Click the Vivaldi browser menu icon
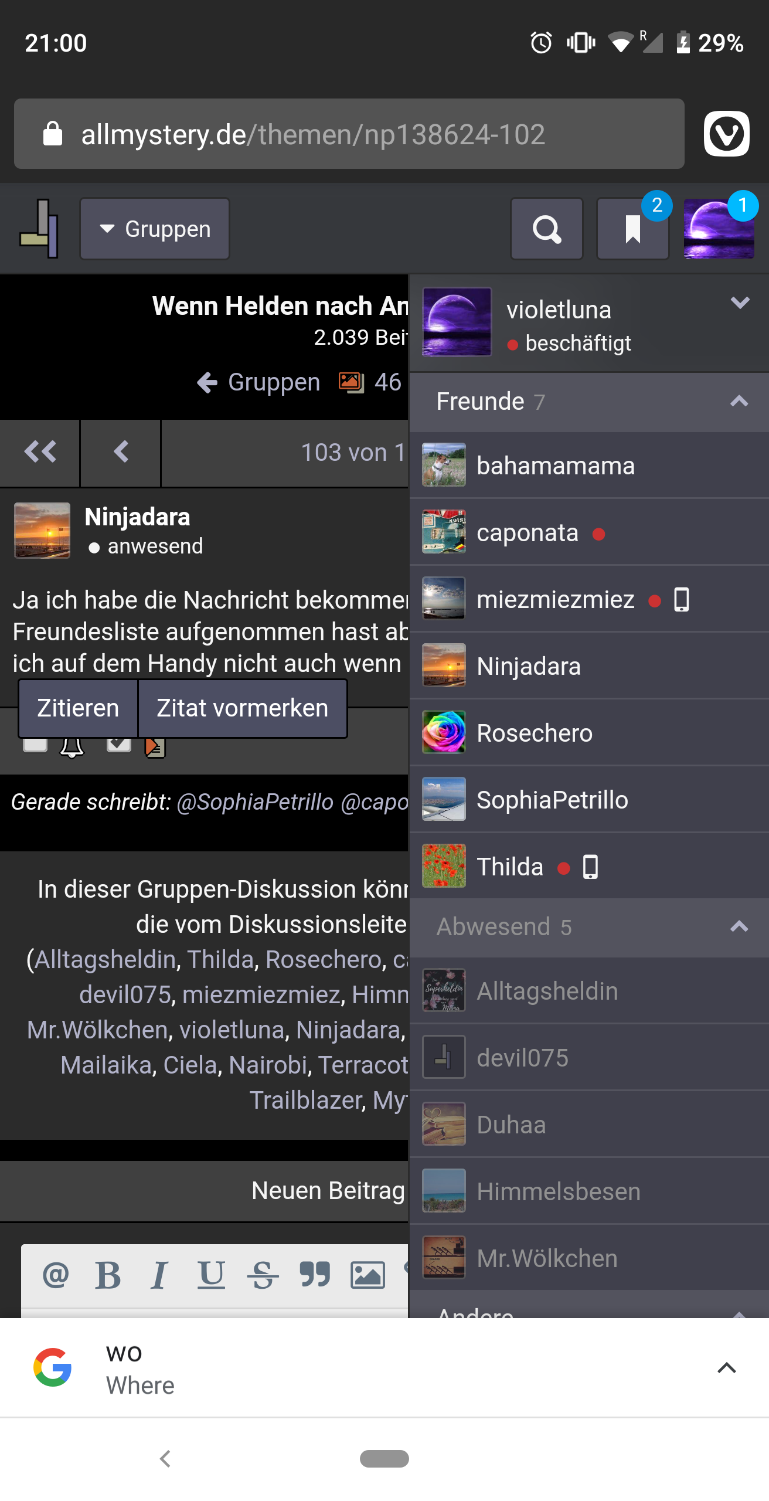The image size is (769, 1501). 727,134
